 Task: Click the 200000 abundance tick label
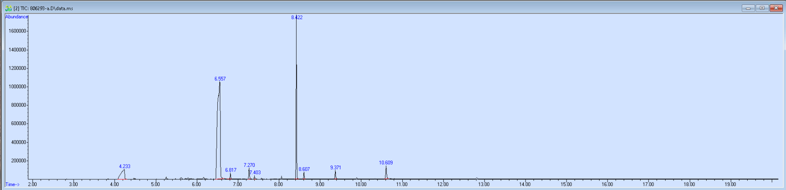(x=18, y=161)
